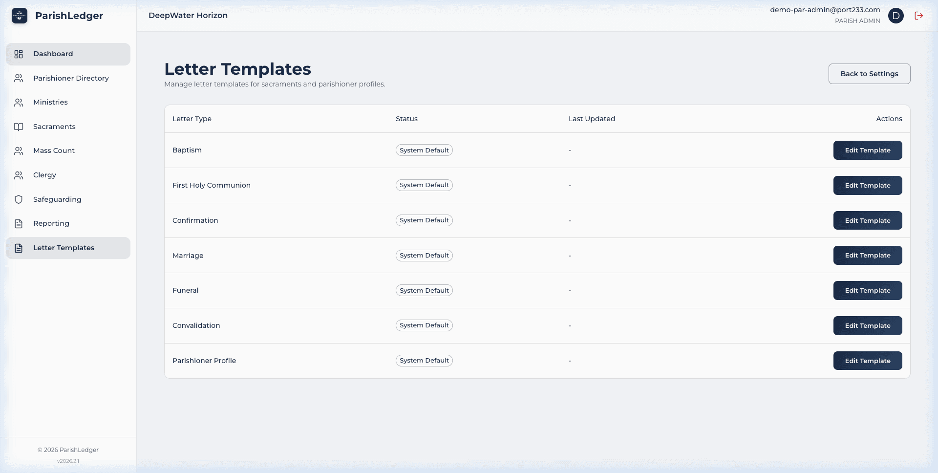
Task: Click the Safeguarding shield icon
Action: coord(19,199)
